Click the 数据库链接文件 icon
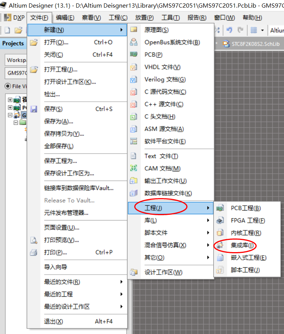The height and width of the screenshot is (334, 284). (x=134, y=193)
